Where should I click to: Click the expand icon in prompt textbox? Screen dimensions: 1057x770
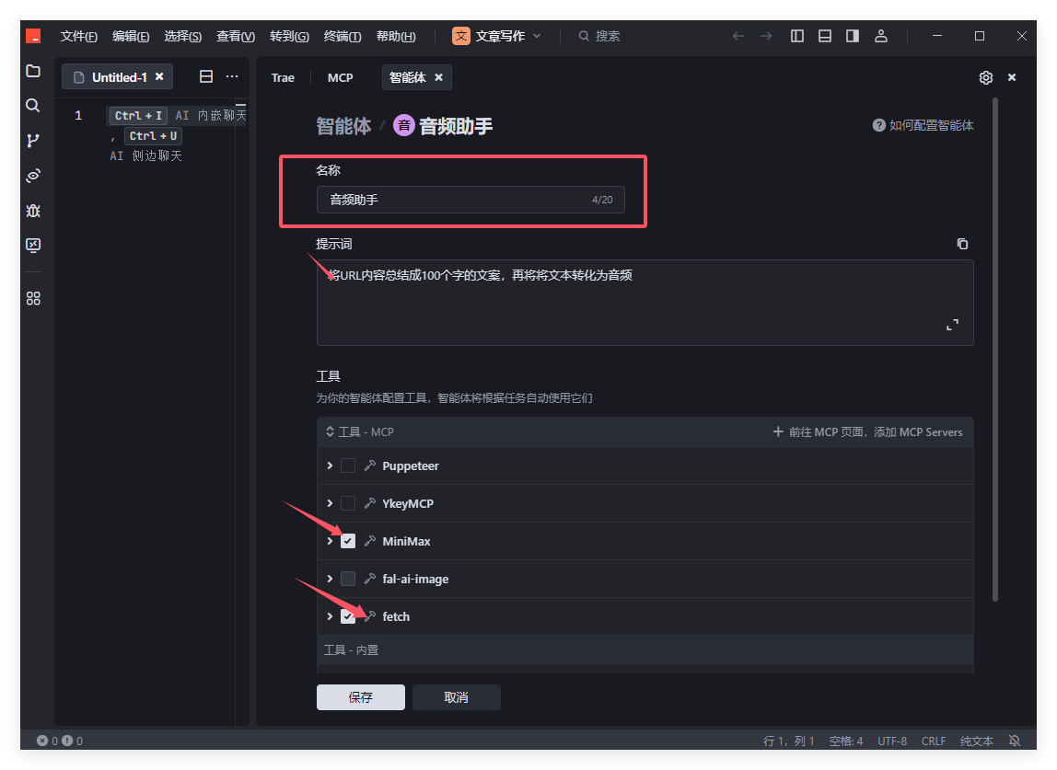(x=952, y=325)
